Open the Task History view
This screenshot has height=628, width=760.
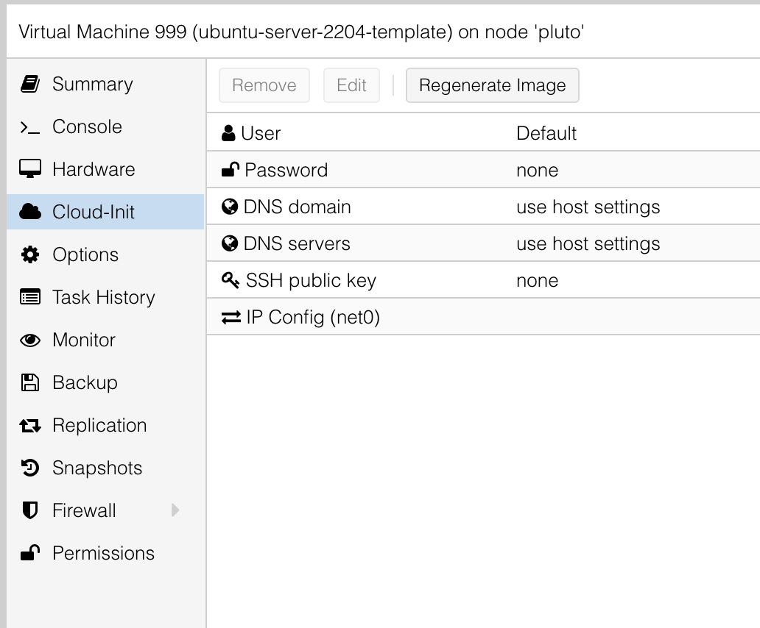(102, 297)
